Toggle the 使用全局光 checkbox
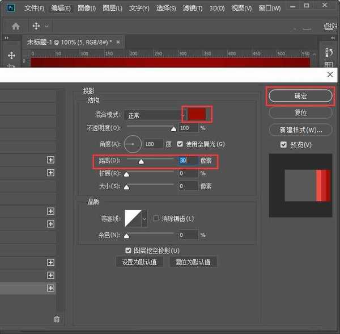Viewport: 340px width, 334px height. point(181,144)
